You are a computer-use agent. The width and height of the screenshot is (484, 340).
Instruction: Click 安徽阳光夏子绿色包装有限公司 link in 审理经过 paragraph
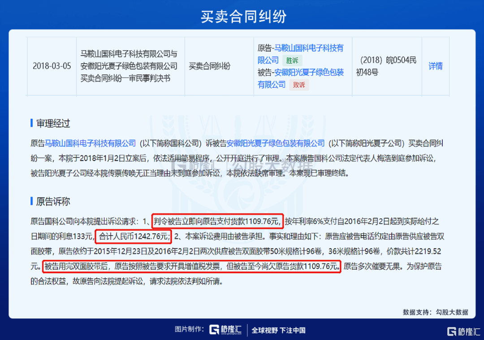coord(275,143)
